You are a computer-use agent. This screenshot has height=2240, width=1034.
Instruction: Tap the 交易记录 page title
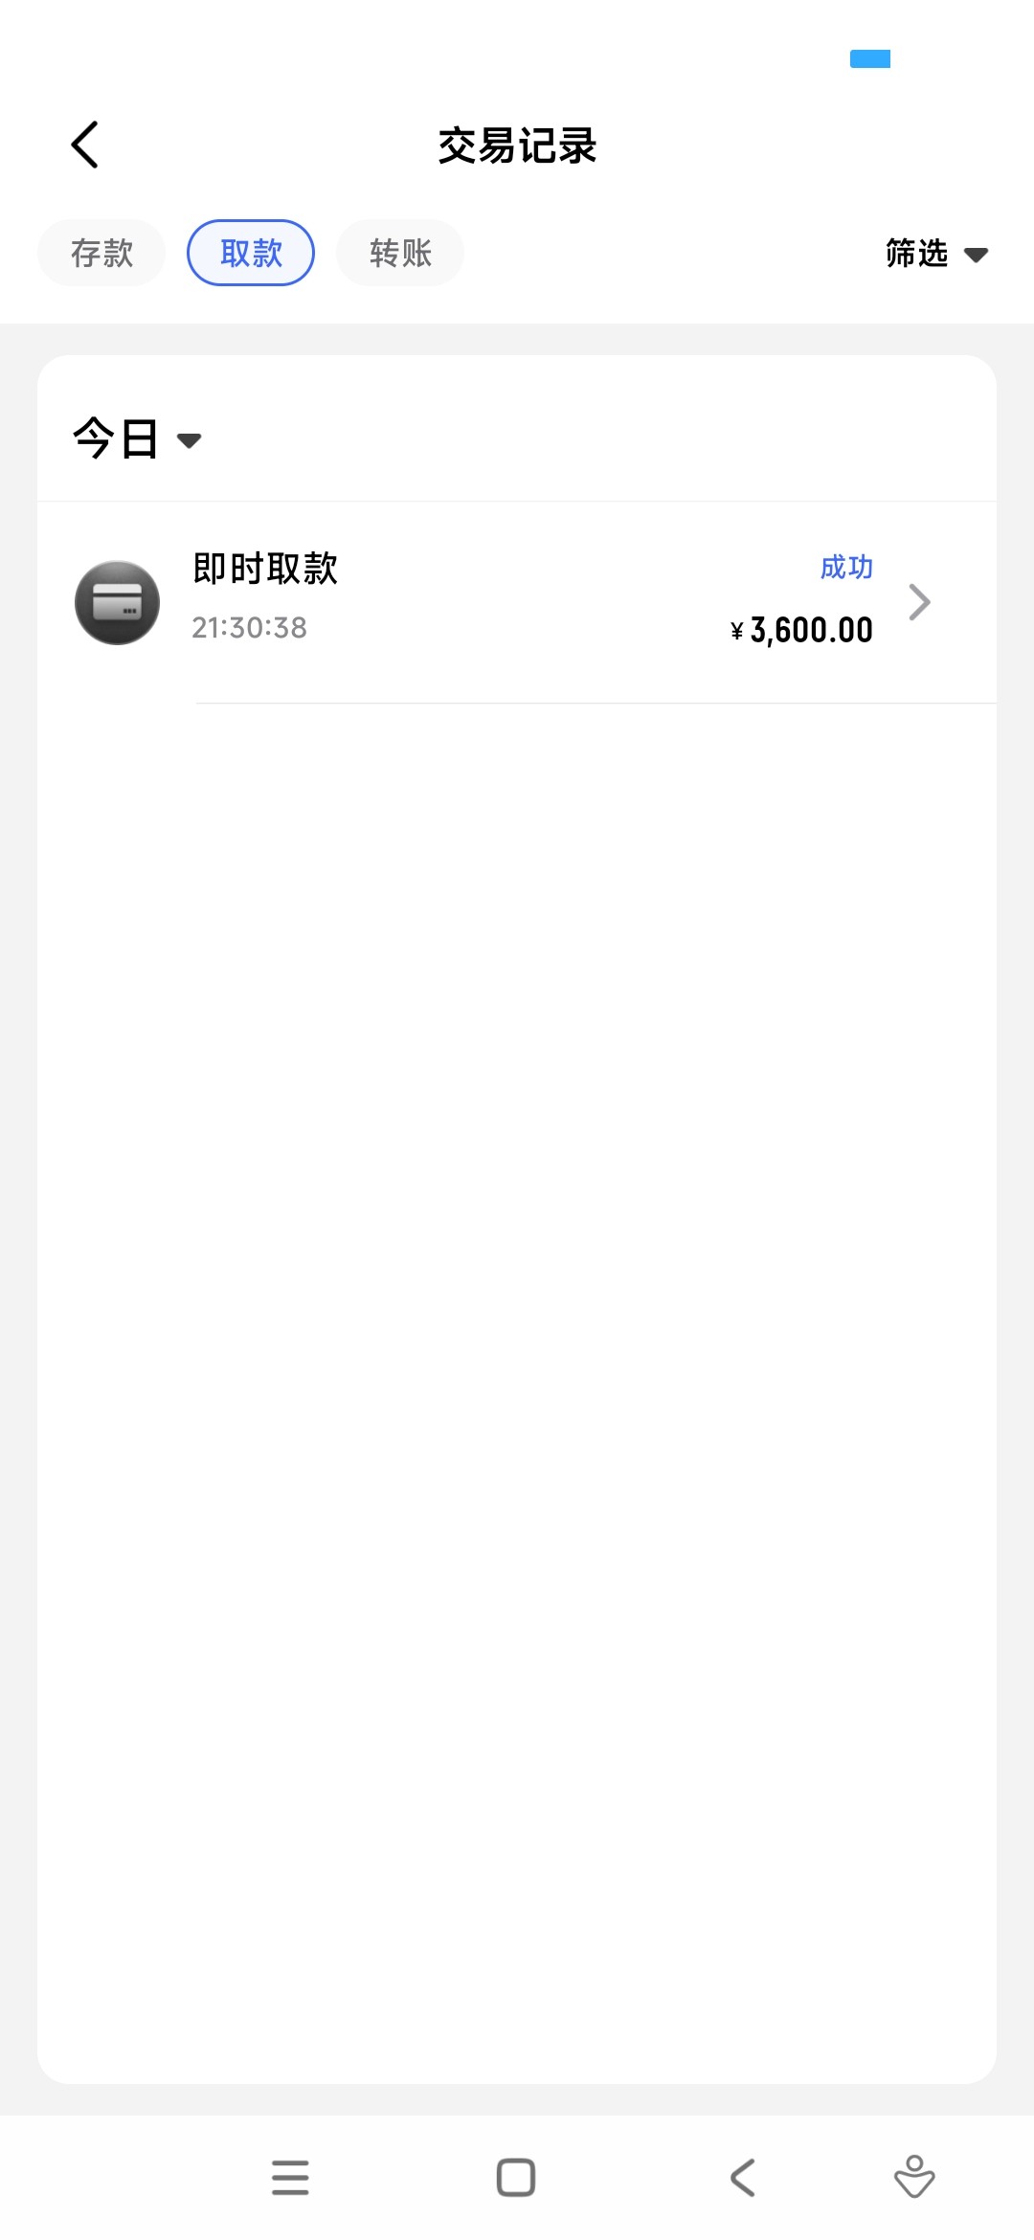coord(517,146)
